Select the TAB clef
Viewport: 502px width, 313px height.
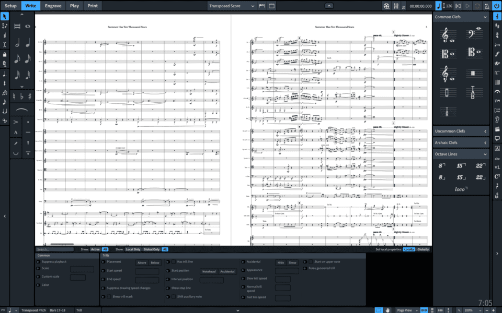click(x=474, y=93)
